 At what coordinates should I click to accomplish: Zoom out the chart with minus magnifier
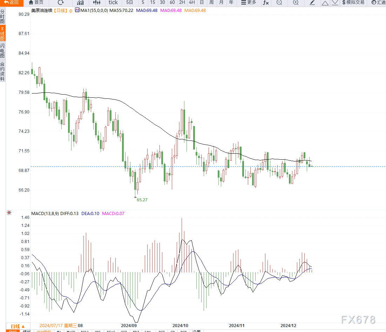pyautogui.click(x=279, y=2)
